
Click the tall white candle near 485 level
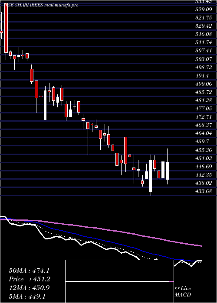coord(45,105)
